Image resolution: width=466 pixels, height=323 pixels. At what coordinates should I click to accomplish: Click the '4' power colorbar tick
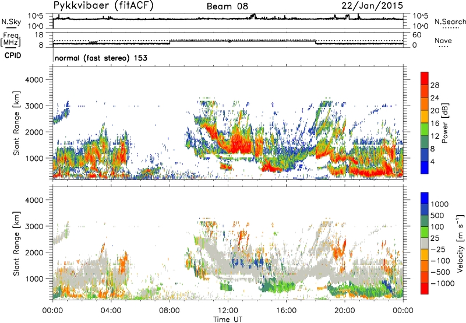(x=432, y=161)
